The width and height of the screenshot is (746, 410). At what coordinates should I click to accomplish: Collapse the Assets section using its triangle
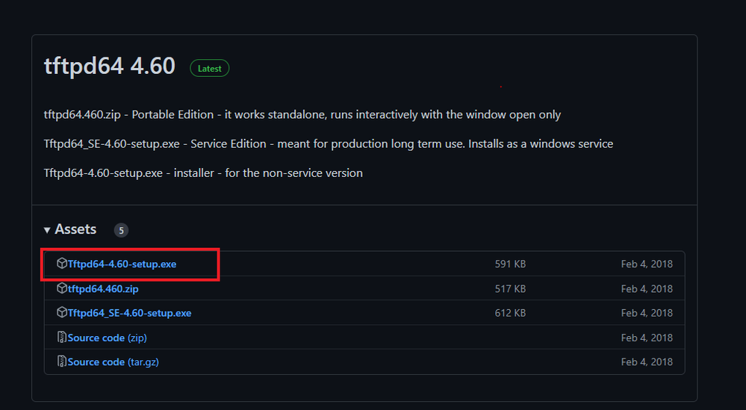coord(48,230)
